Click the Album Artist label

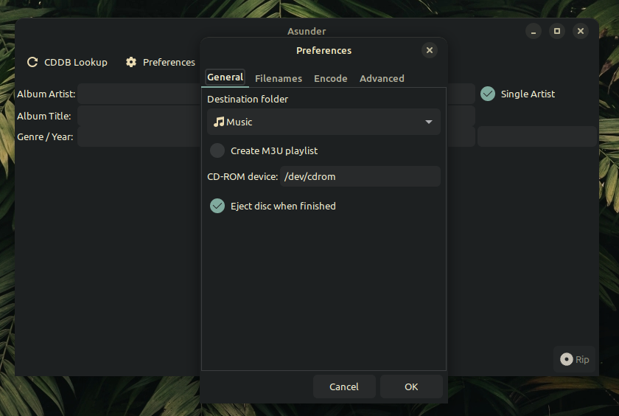click(46, 94)
